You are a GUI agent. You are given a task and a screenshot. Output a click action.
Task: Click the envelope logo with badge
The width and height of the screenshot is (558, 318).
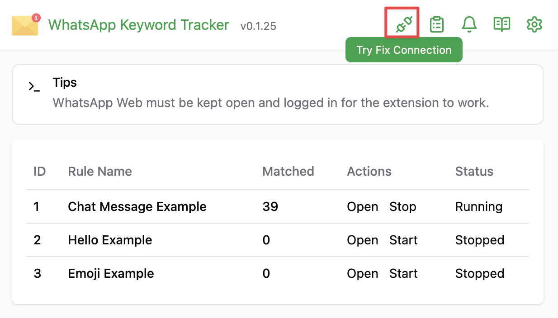[26, 24]
